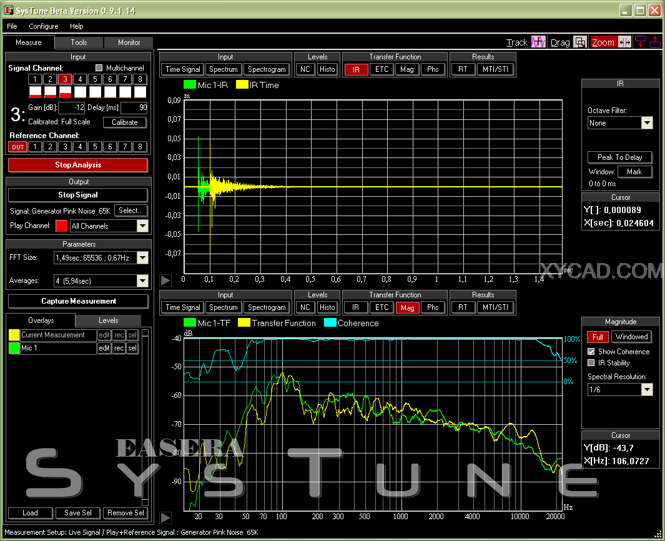The height and width of the screenshot is (541, 665).
Task: Click the pink up-arrow icon in toolbar
Action: [x=655, y=42]
